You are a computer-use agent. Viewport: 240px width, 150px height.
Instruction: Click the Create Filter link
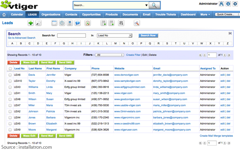(x=133, y=55)
